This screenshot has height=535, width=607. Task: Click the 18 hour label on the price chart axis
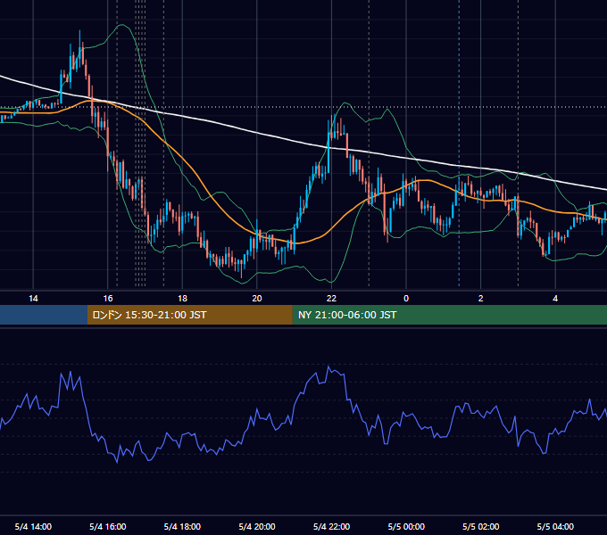click(182, 299)
